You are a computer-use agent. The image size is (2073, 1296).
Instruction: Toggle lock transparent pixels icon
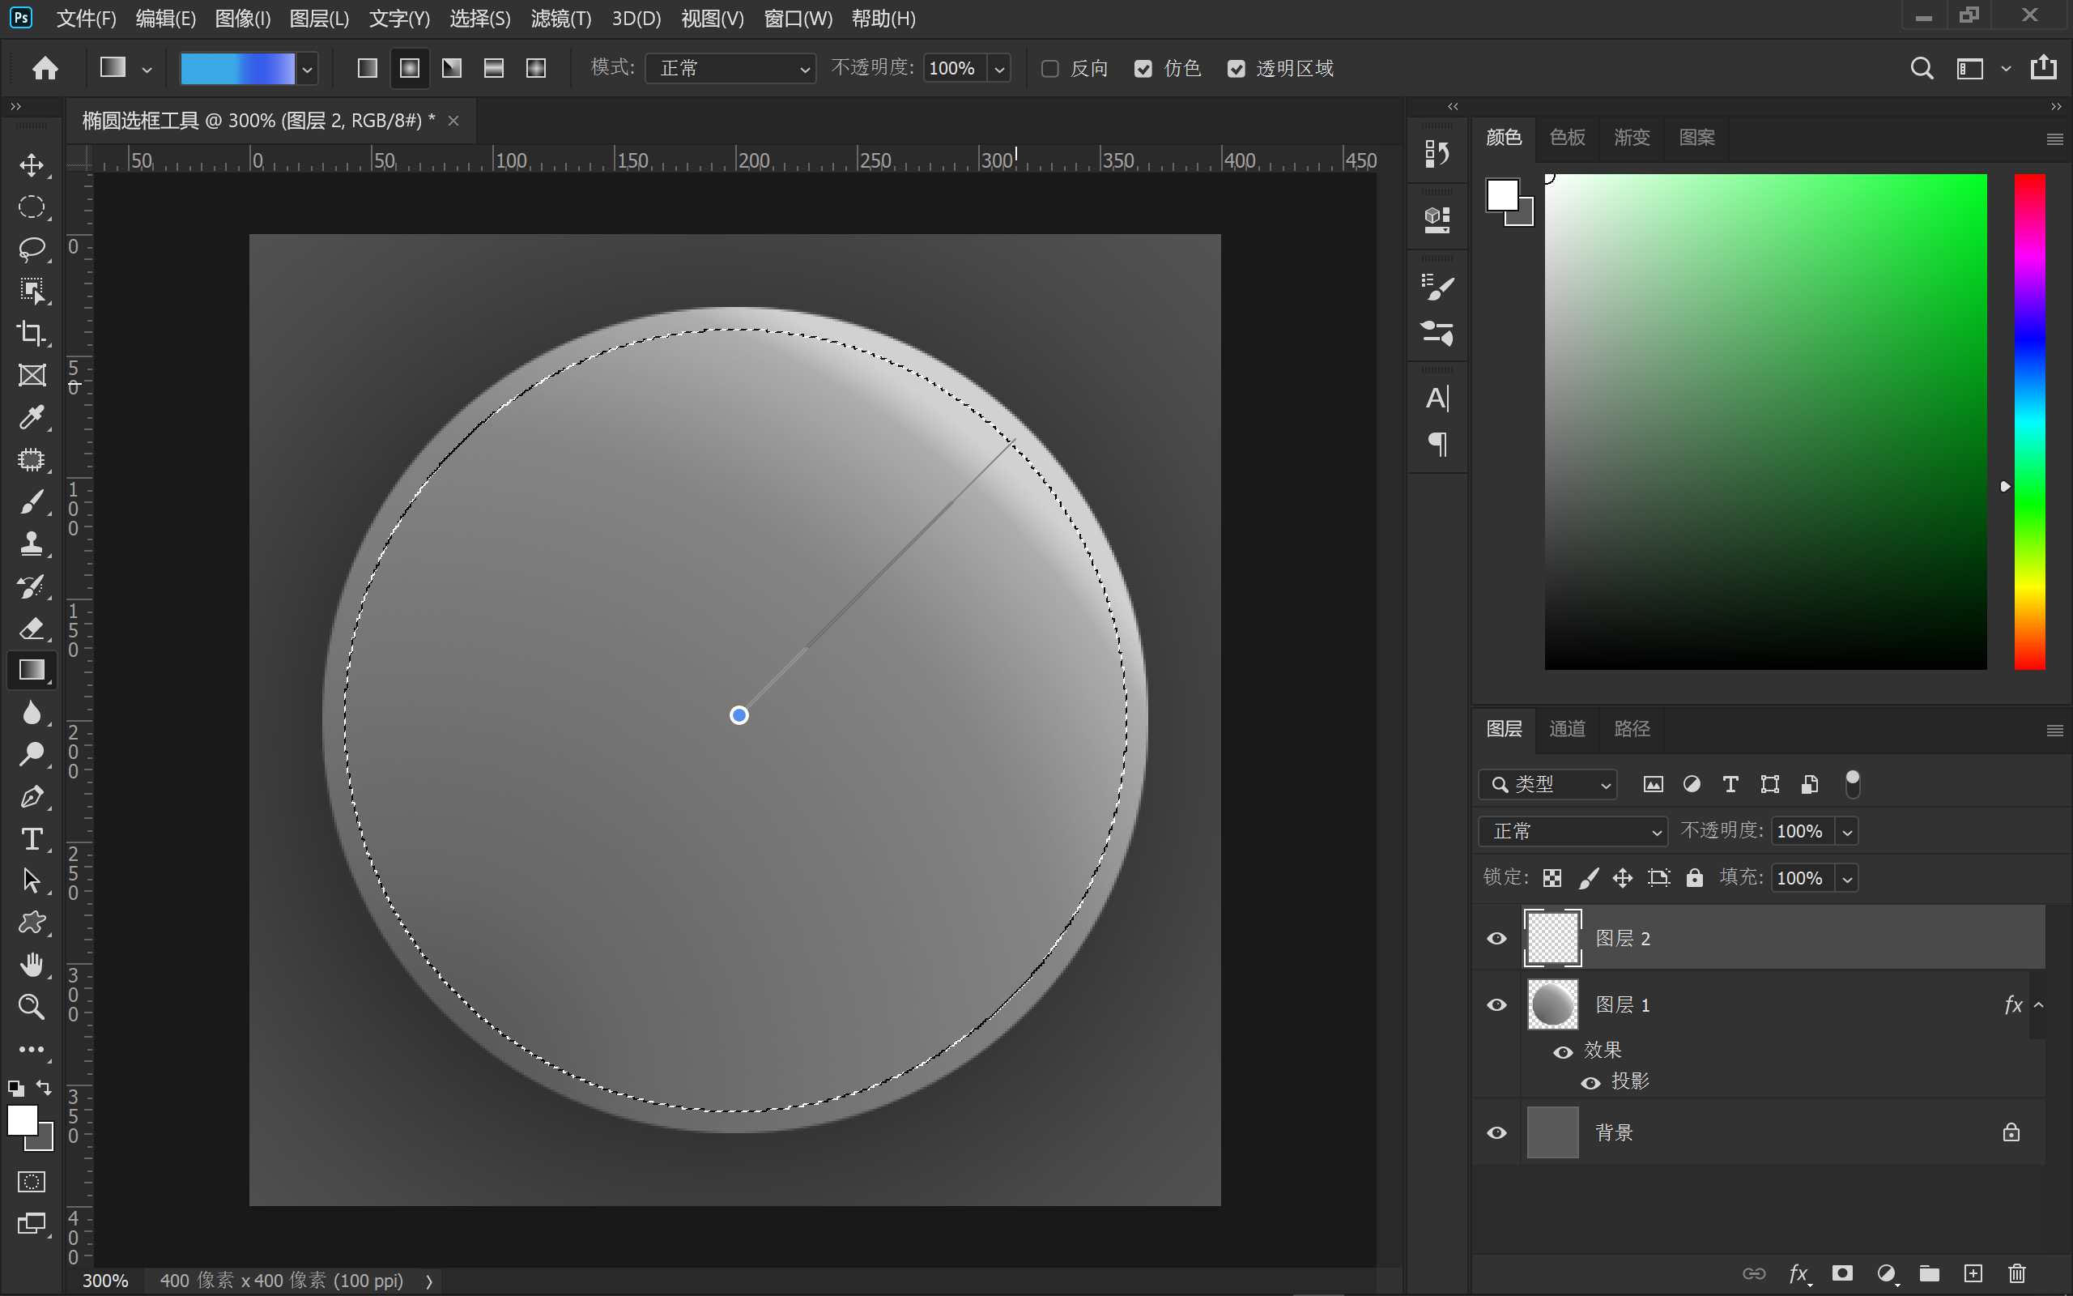[1552, 878]
